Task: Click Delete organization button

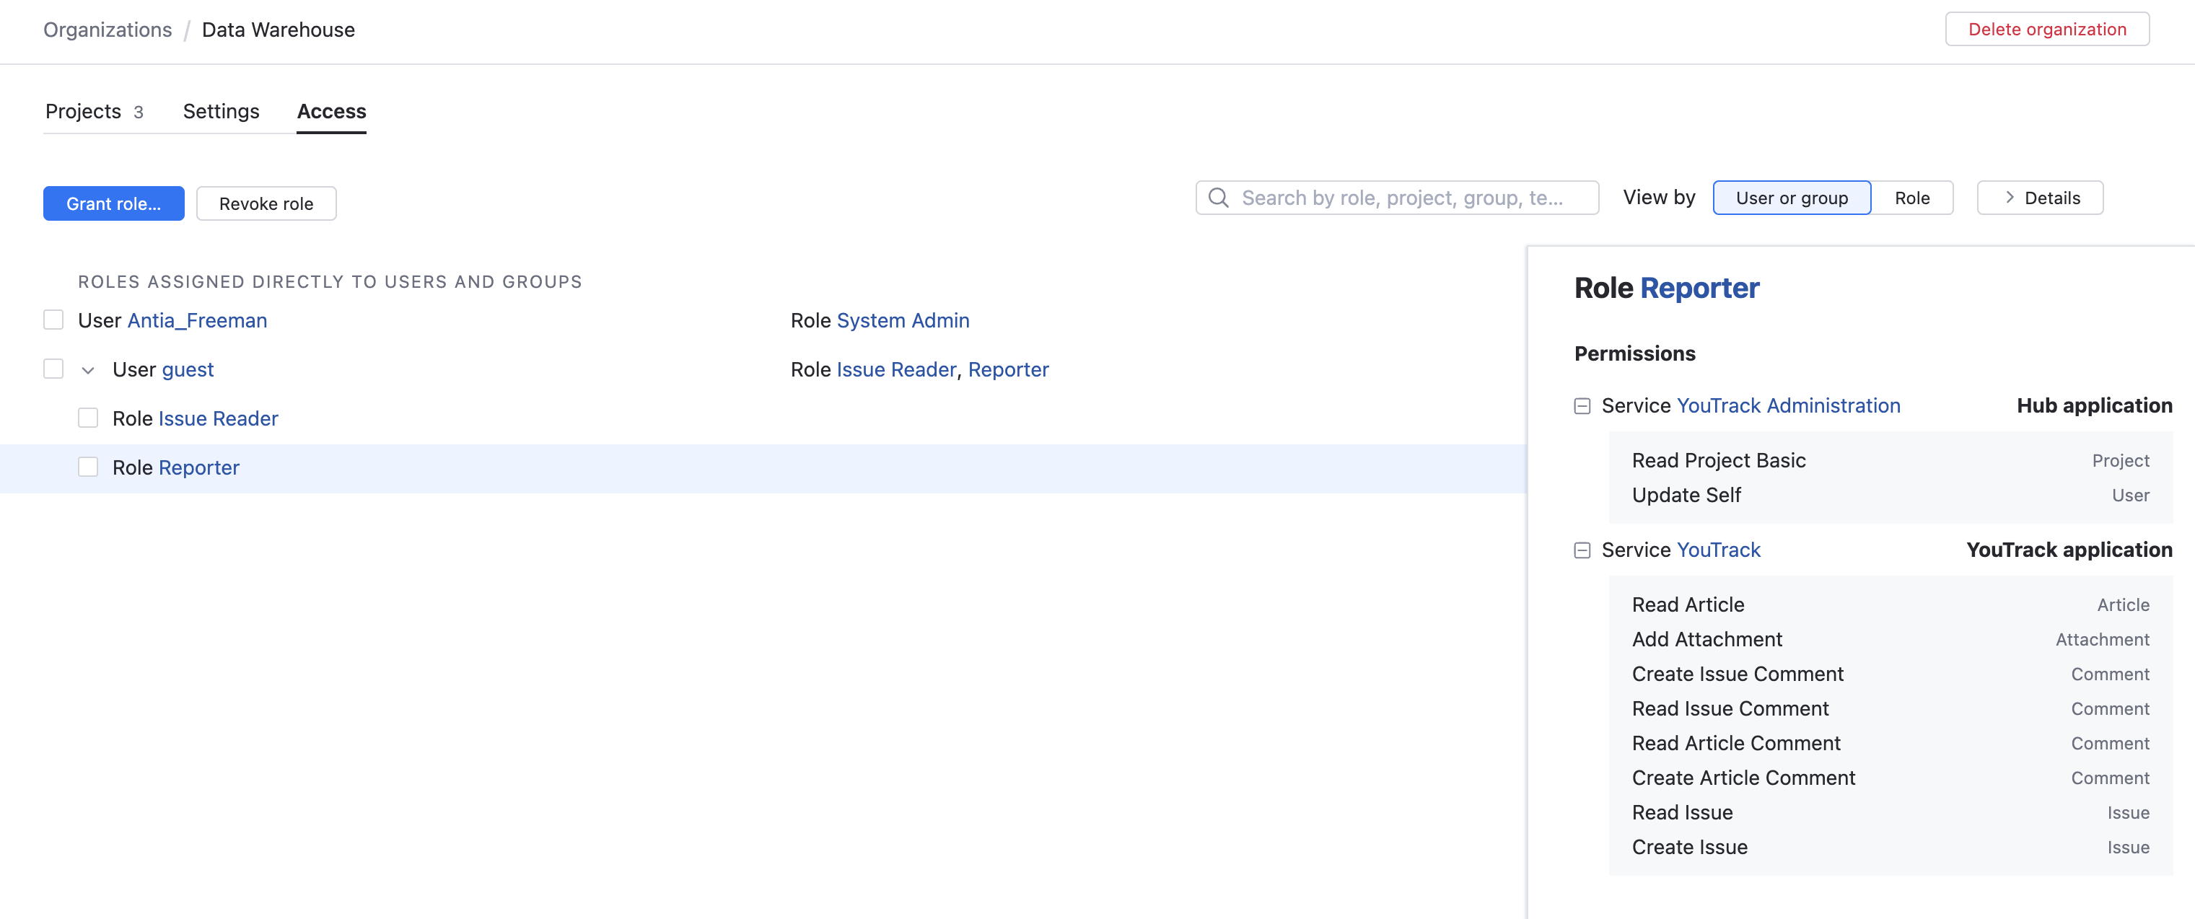Action: tap(2047, 29)
